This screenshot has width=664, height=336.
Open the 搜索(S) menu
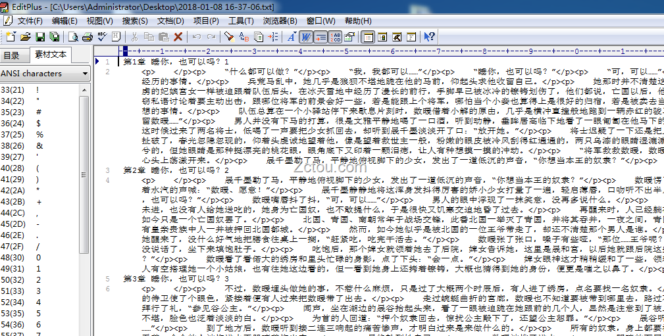[x=135, y=21]
